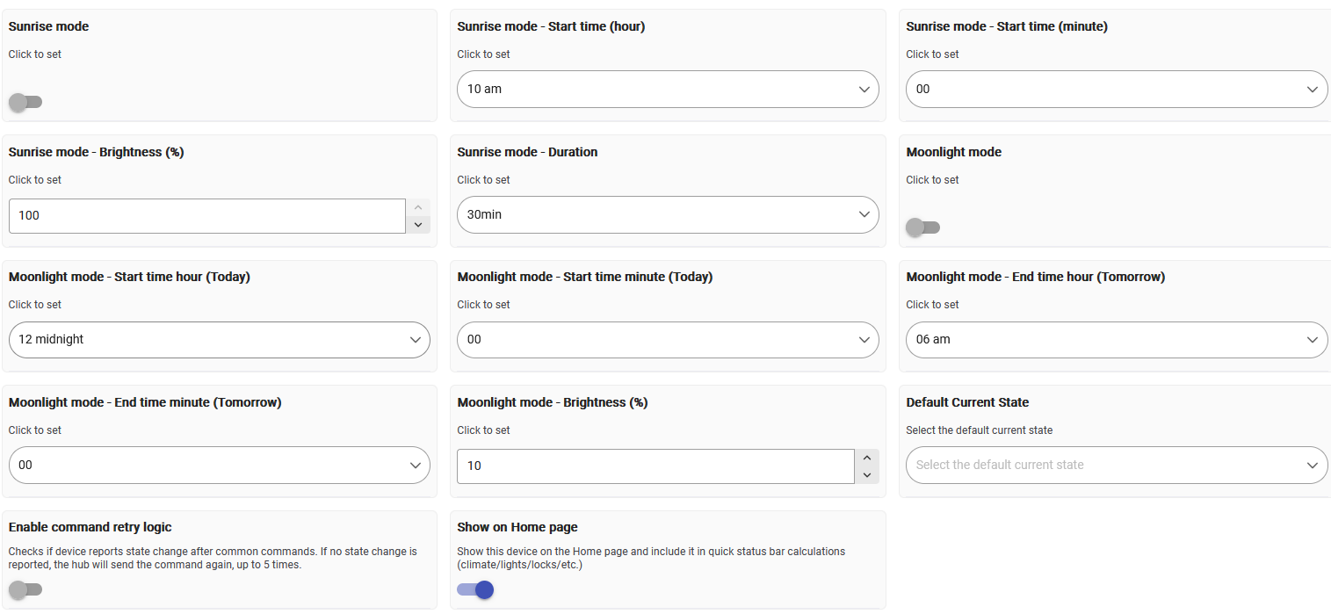The image size is (1331, 614).
Task: Open Sunrise mode Start time (hour) dropdown
Action: click(668, 90)
